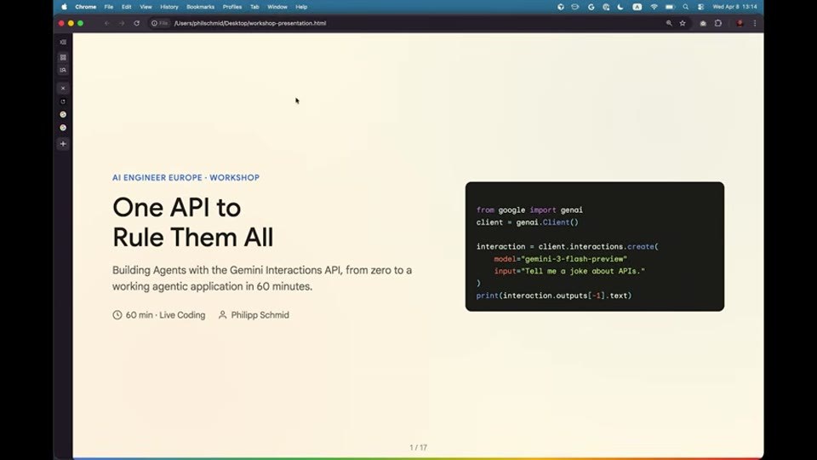The height and width of the screenshot is (460, 817).
Task: Reload the workshop presentation page
Action: pos(136,23)
